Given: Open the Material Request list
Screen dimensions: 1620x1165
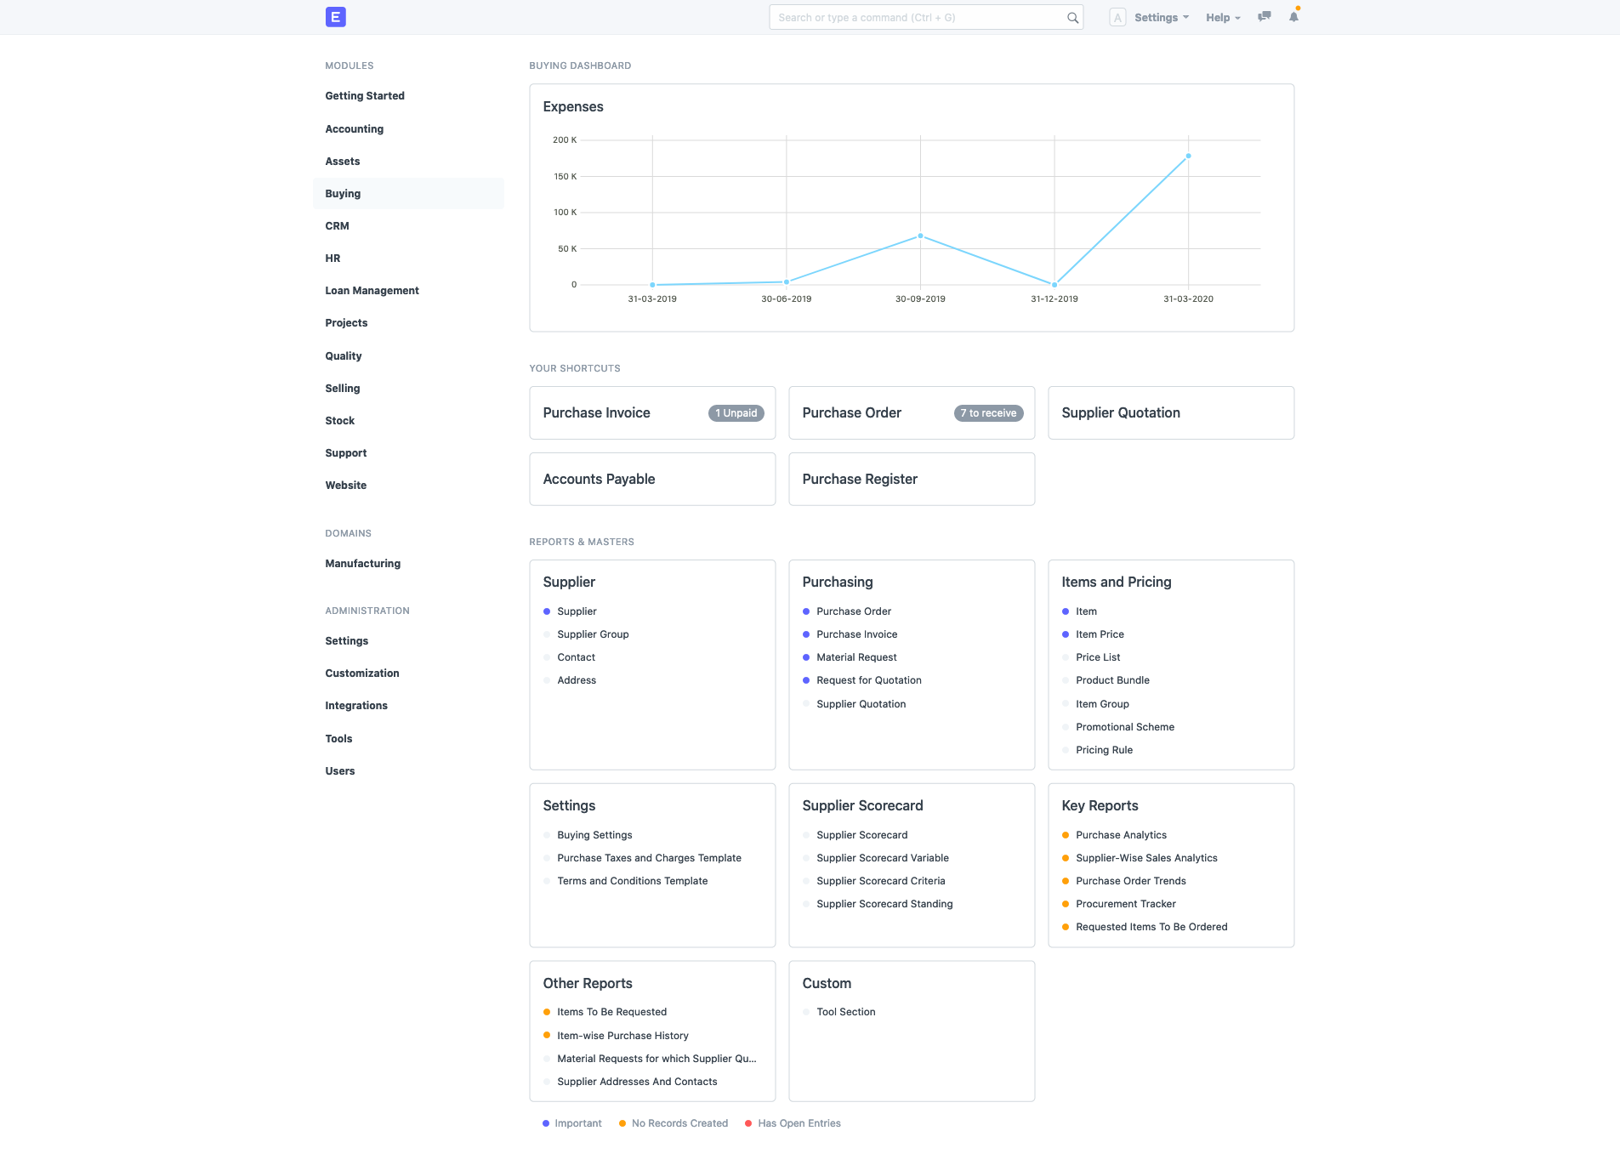Looking at the screenshot, I should tap(856, 656).
